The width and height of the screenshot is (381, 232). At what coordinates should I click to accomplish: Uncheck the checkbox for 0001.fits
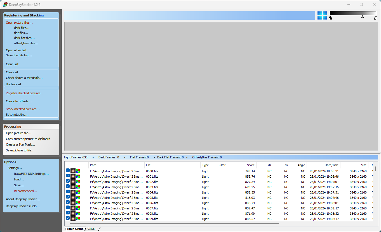[x=68, y=176]
